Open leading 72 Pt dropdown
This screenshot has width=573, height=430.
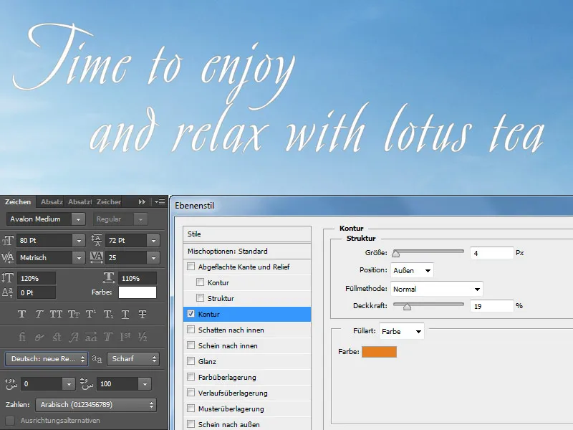click(153, 240)
